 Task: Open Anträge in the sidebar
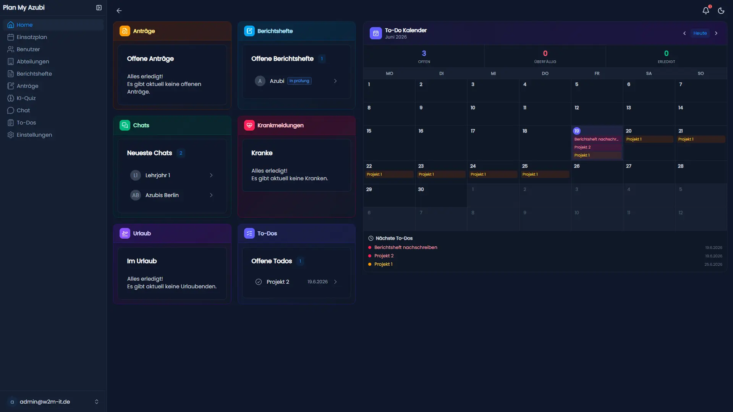[x=53, y=86]
